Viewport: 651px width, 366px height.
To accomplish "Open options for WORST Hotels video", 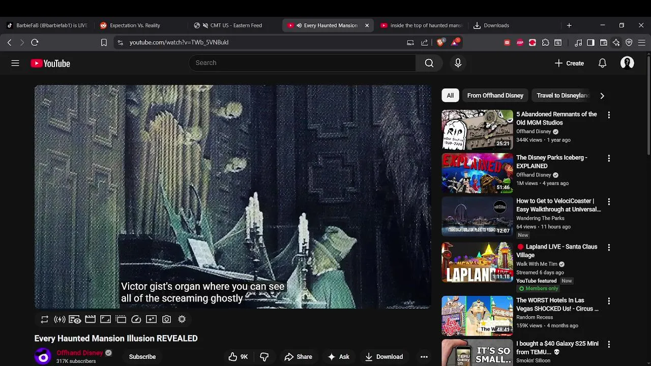I will coord(609,301).
